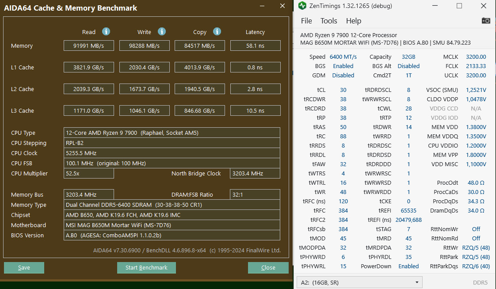496x289 pixels.
Task: Click the tREFI (ns) value 20479,688
Action: point(408,220)
